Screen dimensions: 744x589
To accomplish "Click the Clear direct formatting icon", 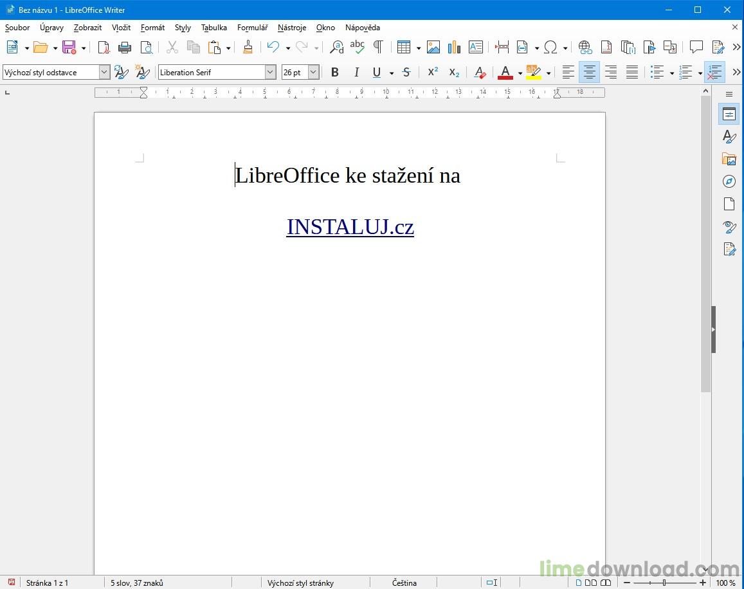I will [479, 73].
